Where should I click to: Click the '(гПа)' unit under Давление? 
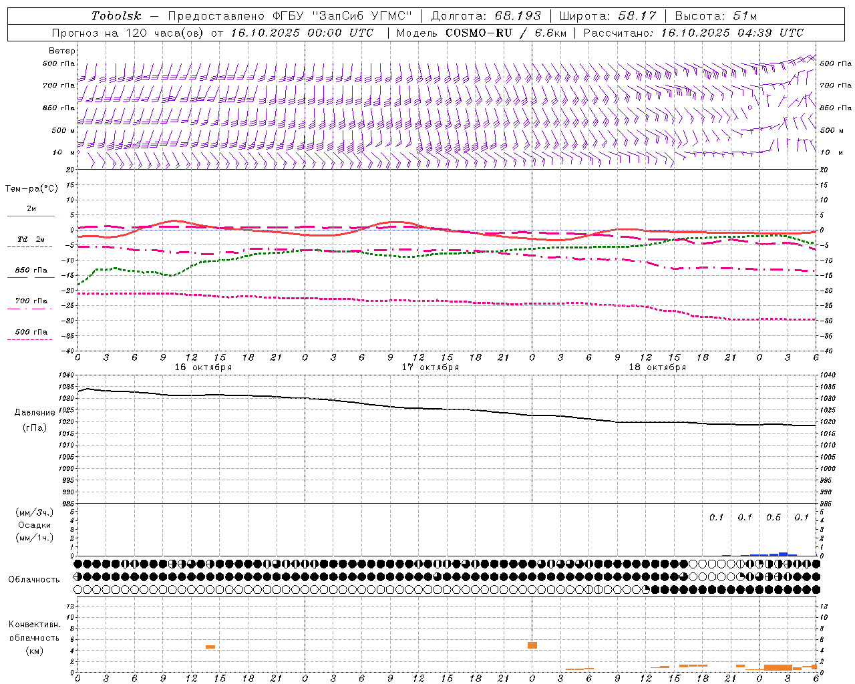click(x=35, y=428)
